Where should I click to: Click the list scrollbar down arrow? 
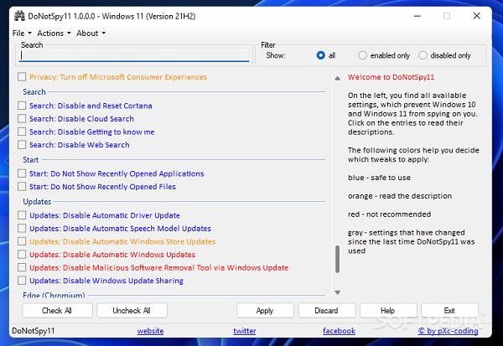click(x=337, y=292)
